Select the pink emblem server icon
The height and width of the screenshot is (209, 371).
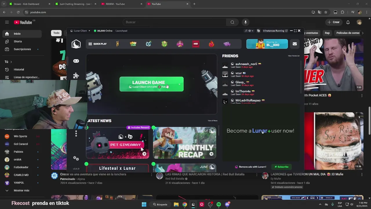(180, 44)
